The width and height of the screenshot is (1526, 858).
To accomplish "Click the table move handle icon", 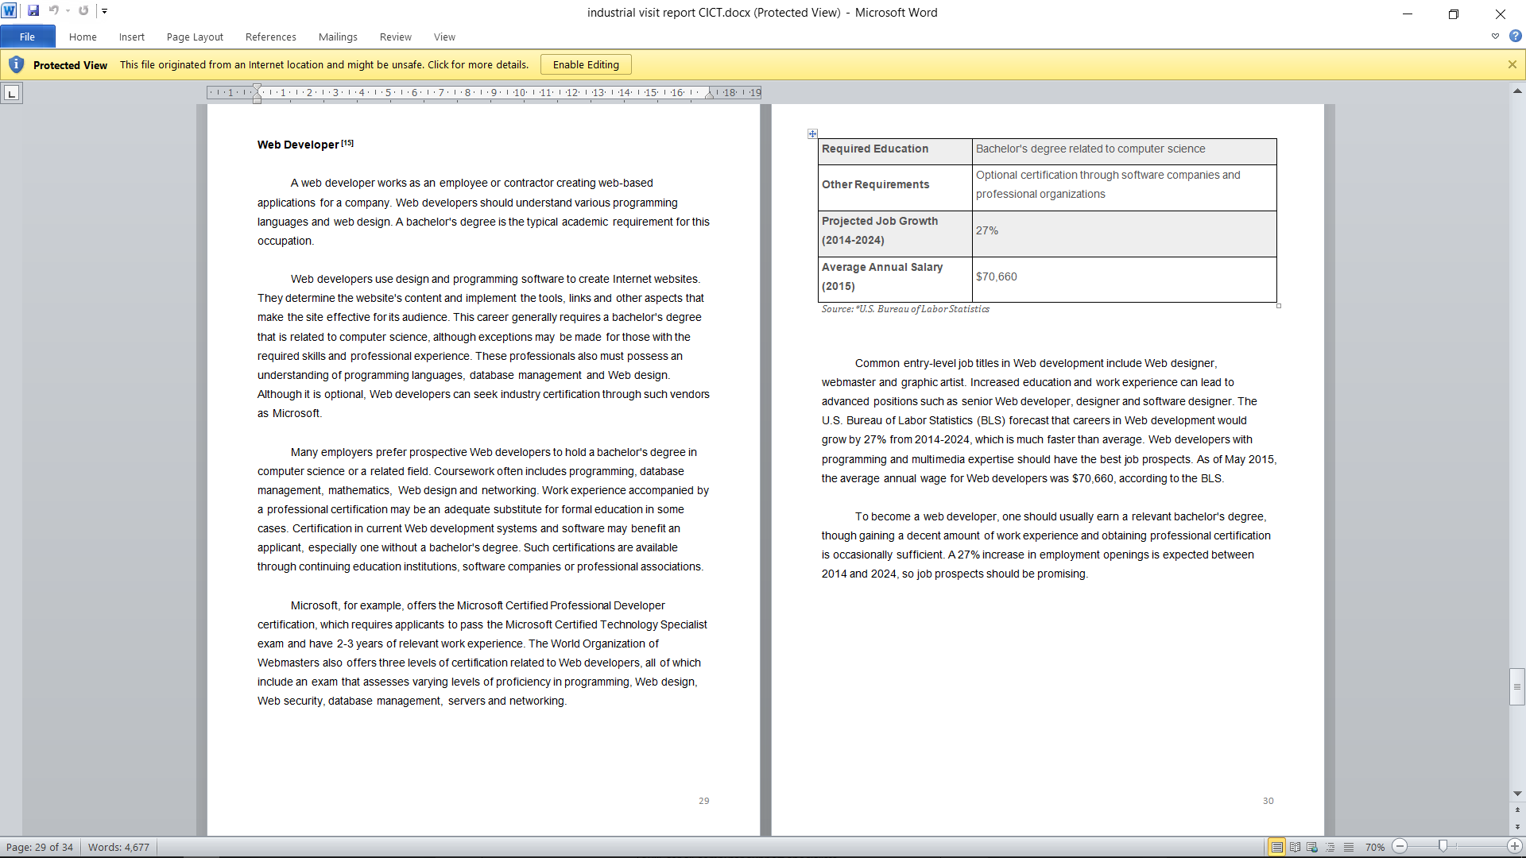I will pos(812,133).
